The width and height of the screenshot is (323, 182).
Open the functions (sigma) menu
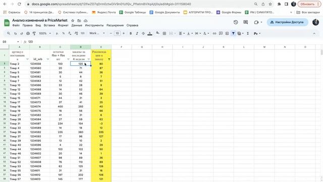click(248, 33)
